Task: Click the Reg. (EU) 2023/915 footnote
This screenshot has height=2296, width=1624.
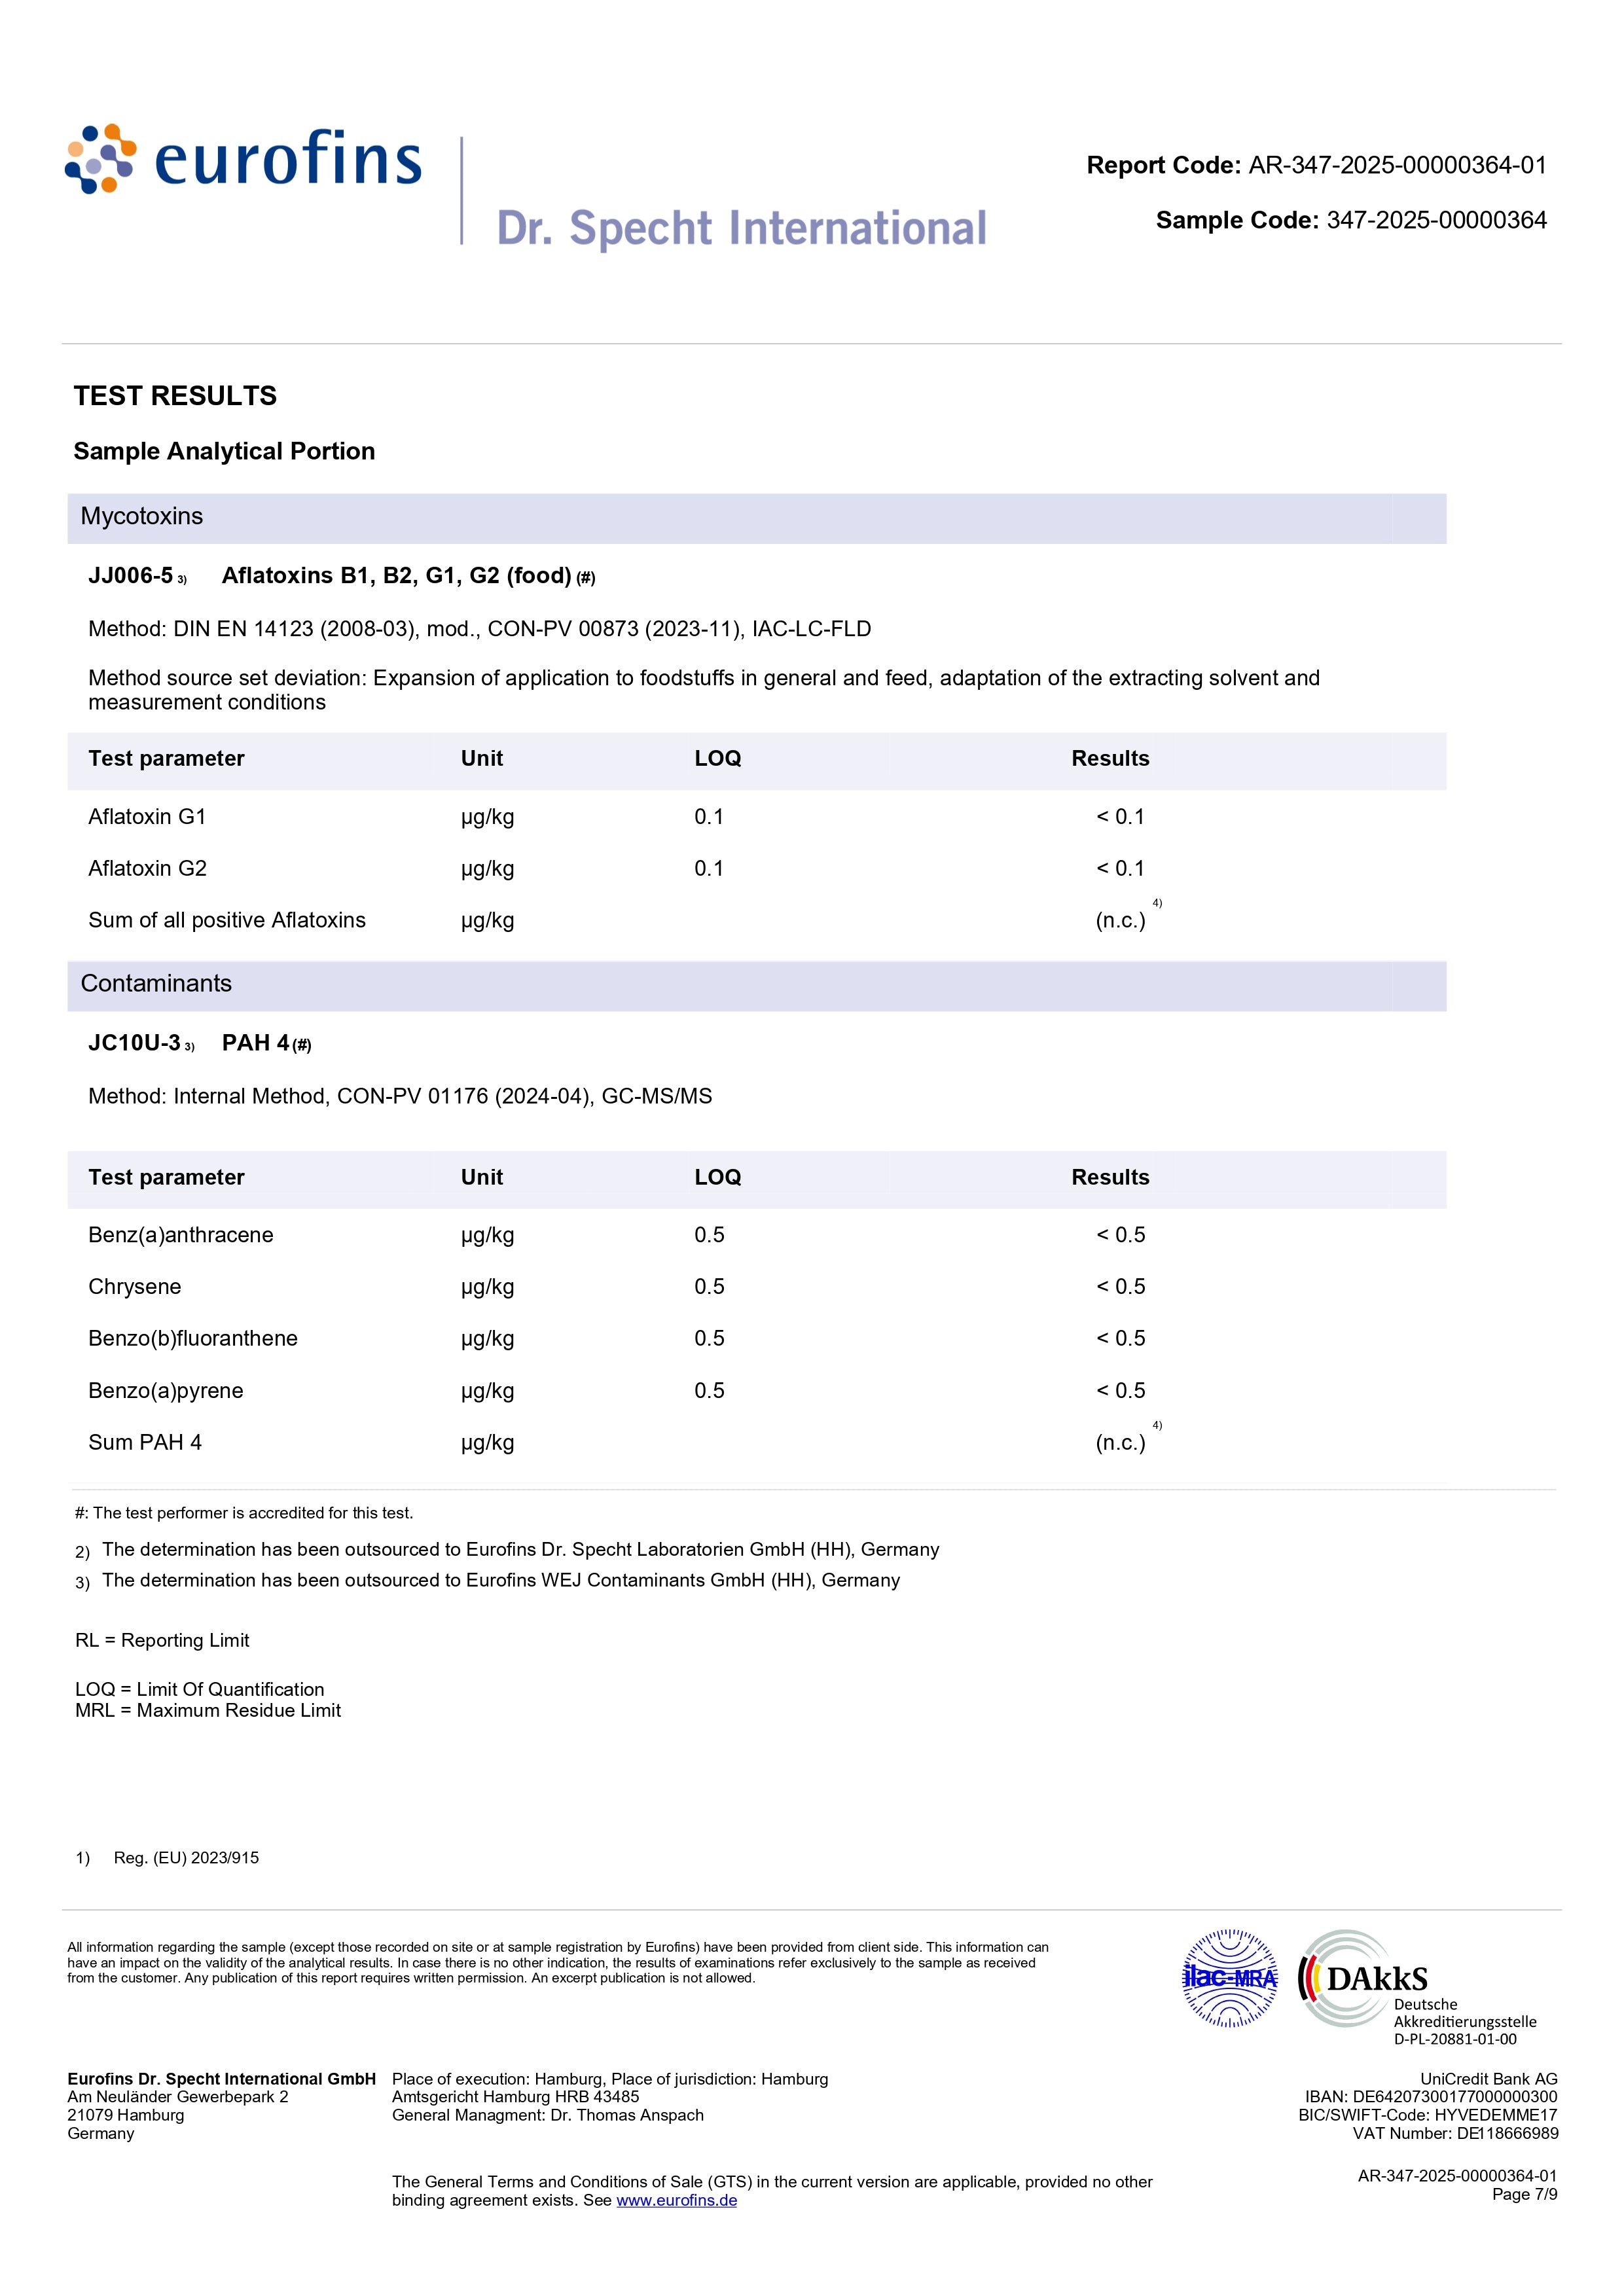Action: 186,1858
